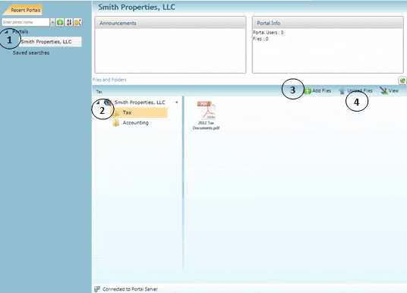Open the View menu

[x=389, y=90]
